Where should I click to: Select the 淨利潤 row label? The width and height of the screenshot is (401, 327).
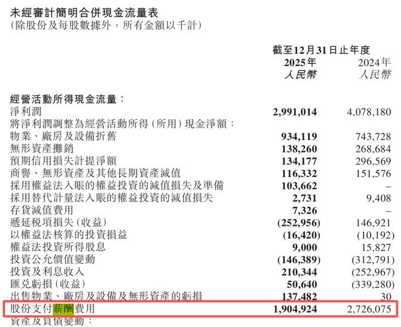click(26, 112)
